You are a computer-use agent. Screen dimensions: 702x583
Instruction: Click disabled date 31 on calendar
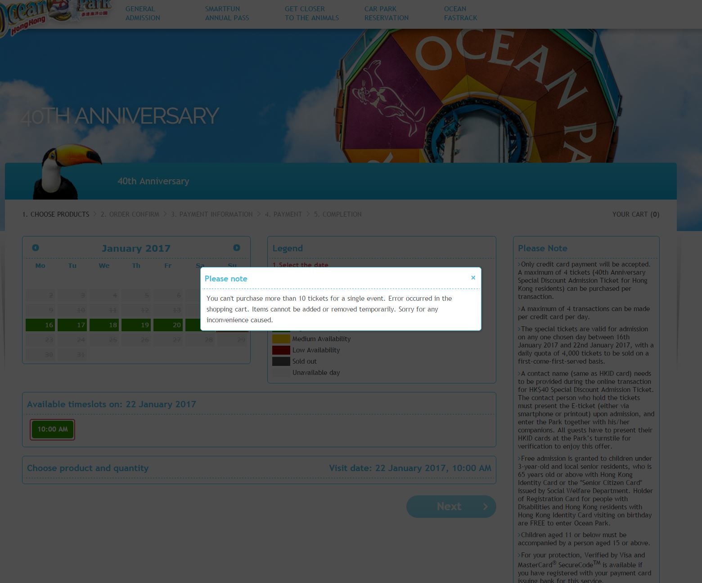coord(72,355)
